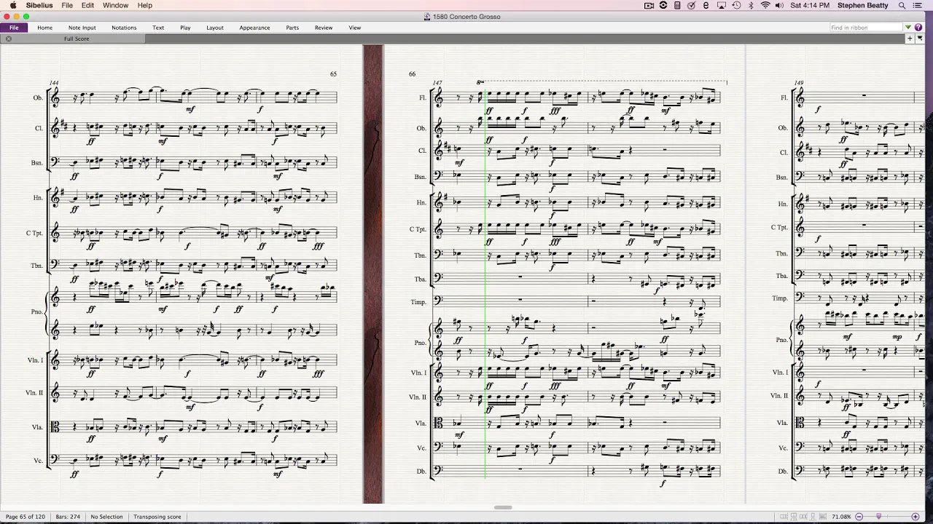Open the File tab in the ribbon
This screenshot has height=524, width=933.
click(14, 28)
